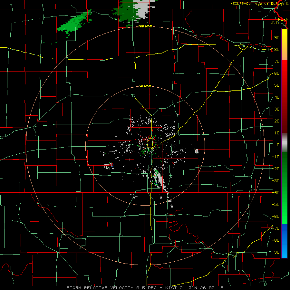Click the -10 value on velocity scale
Image resolution: width=290 pixels, height=290 pixels.
tap(275, 157)
